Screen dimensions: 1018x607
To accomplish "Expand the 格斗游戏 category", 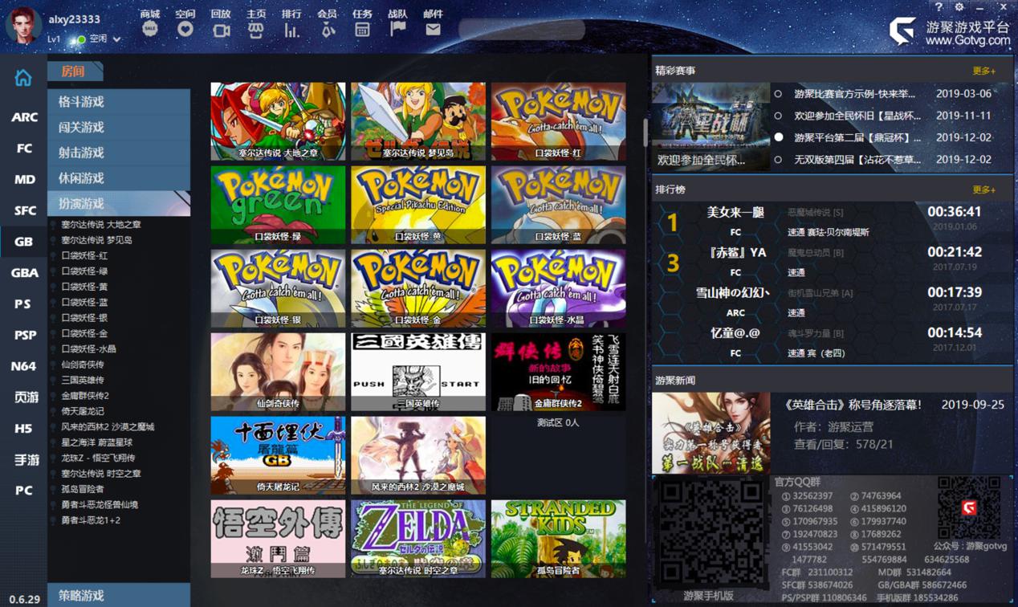I will point(119,102).
